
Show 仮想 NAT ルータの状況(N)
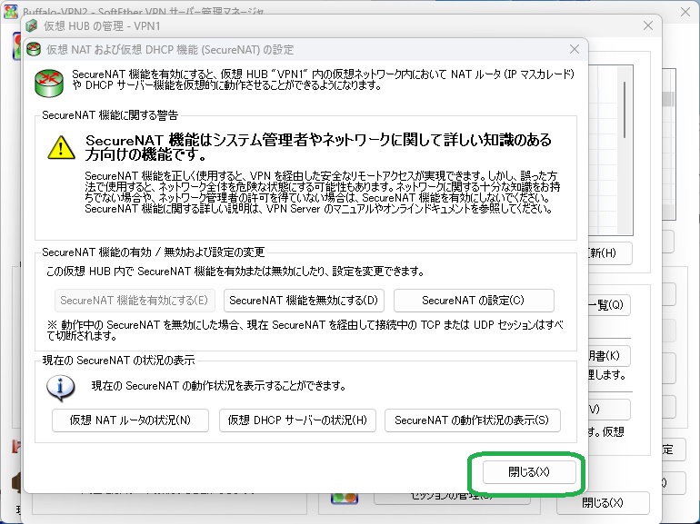point(130,420)
